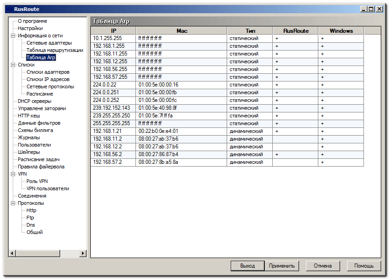Select row with IP 192.168.11.2

[227, 139]
